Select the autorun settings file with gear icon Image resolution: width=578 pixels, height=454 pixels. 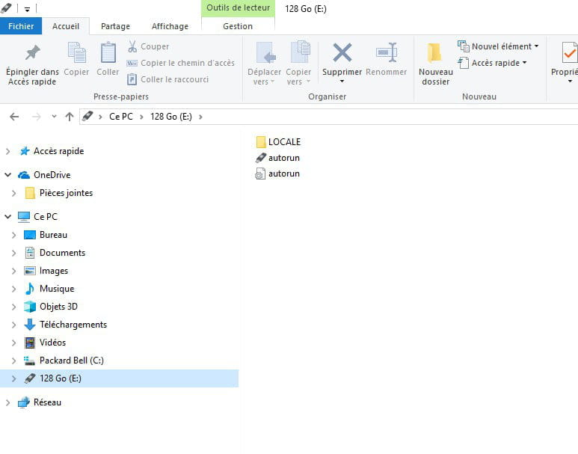[277, 174]
